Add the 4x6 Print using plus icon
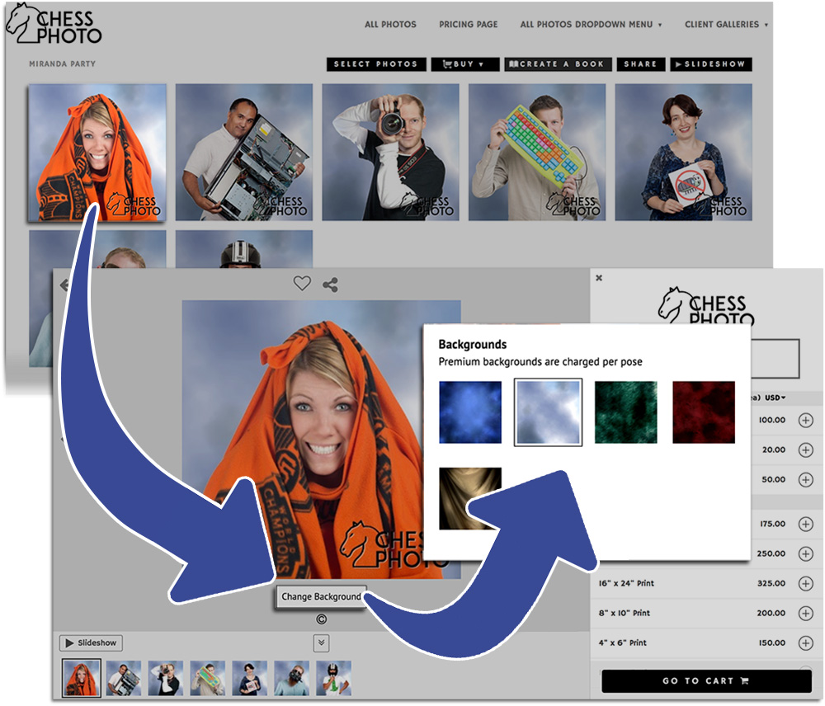 [805, 642]
